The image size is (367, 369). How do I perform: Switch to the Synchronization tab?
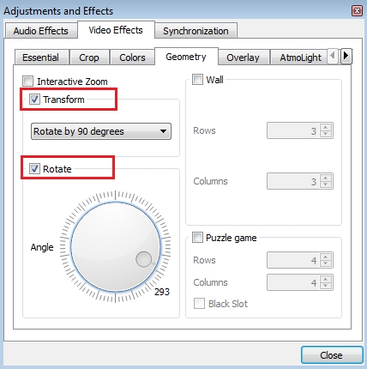pos(196,31)
